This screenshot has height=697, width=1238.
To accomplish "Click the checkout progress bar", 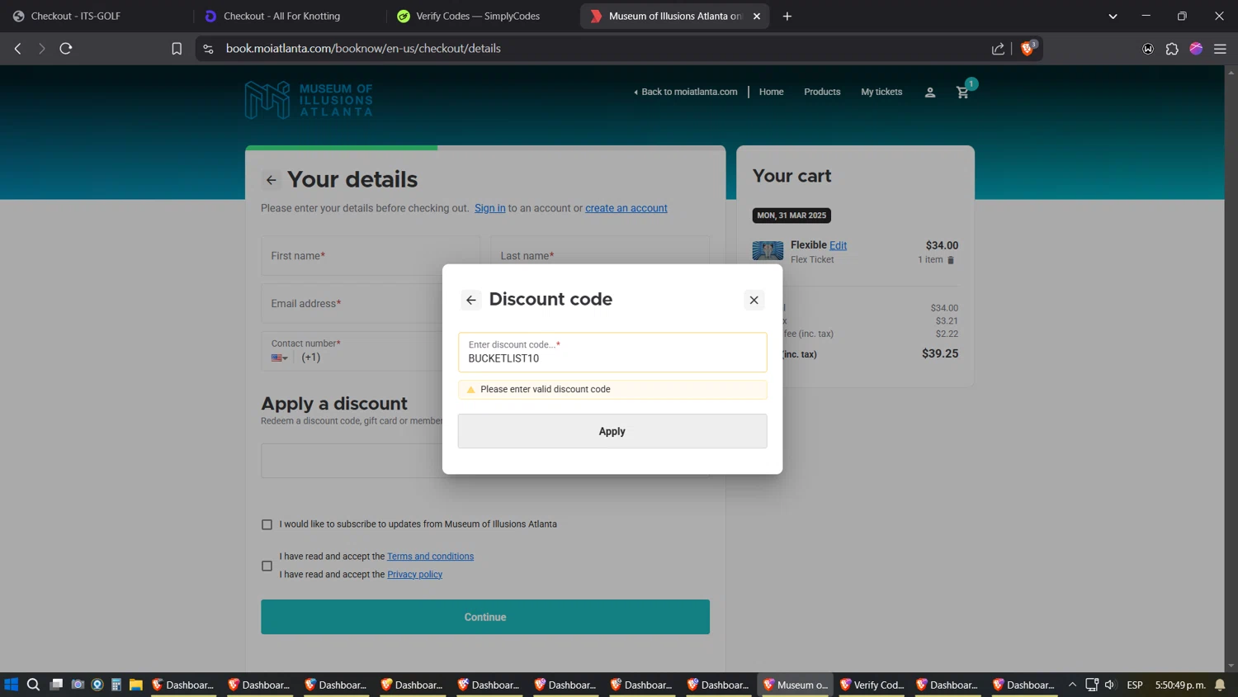I will (485, 148).
